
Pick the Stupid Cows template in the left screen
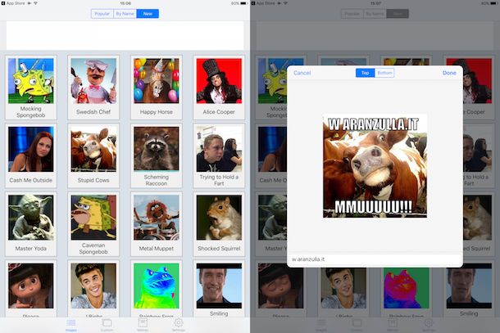point(93,155)
